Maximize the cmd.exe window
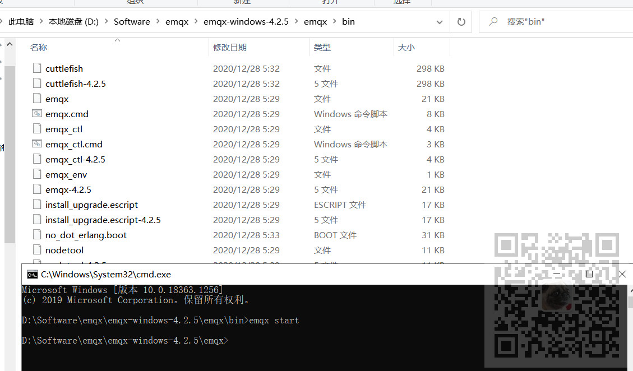Screen dimensions: 633x371 click(x=589, y=274)
